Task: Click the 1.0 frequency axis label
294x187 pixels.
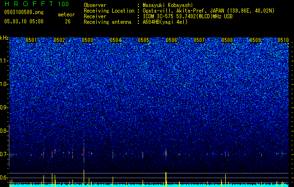Action: (x=4, y=84)
